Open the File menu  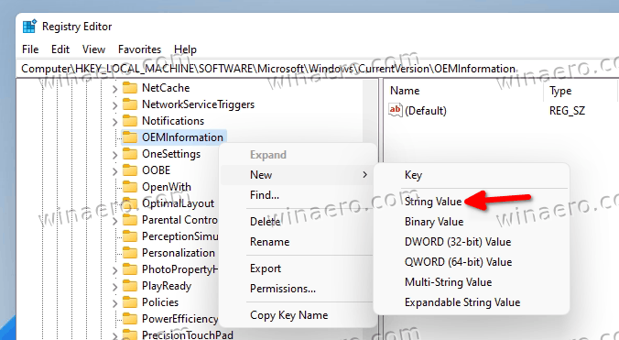[30, 49]
